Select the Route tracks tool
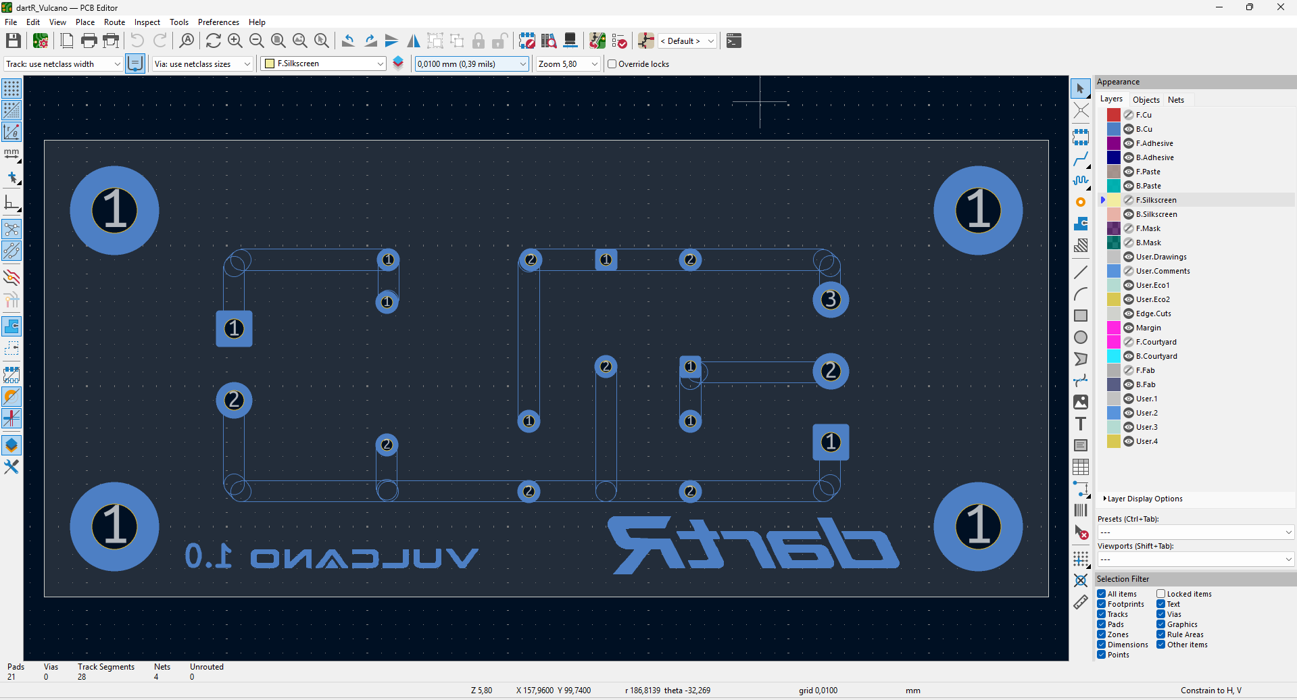1297x700 pixels. (x=1080, y=159)
